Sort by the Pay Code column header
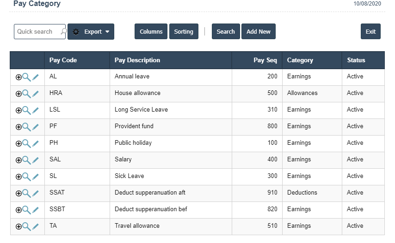Image resolution: width=395 pixels, height=243 pixels. pyautogui.click(x=63, y=60)
